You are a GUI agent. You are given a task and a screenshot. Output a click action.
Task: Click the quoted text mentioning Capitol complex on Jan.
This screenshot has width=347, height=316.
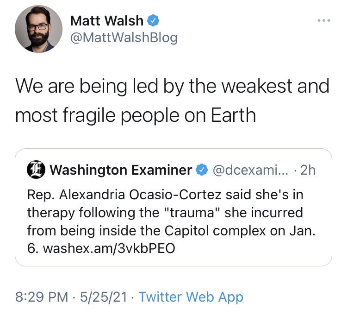coord(171,231)
